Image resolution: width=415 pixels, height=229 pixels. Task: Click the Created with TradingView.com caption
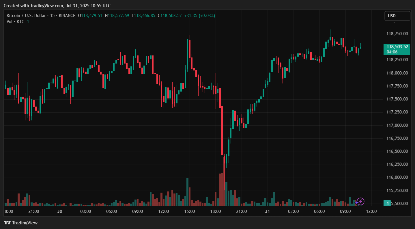click(x=57, y=6)
